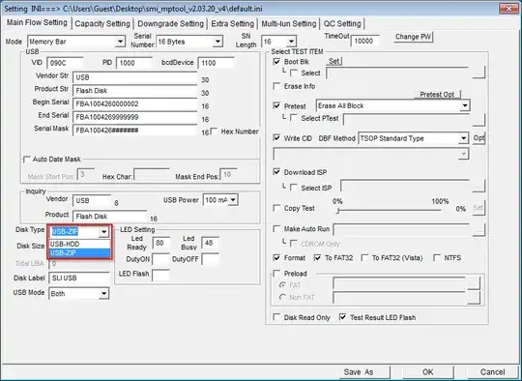Check the Auto Date Mask checkbox

26,160
